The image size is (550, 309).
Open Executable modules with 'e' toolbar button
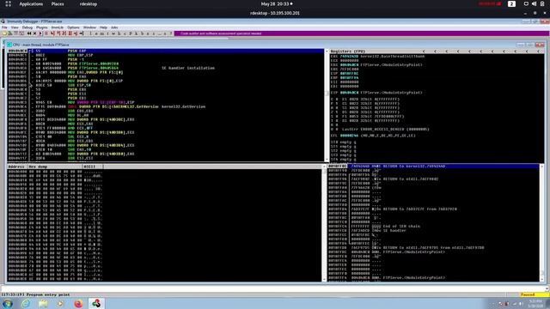pos(96,33)
